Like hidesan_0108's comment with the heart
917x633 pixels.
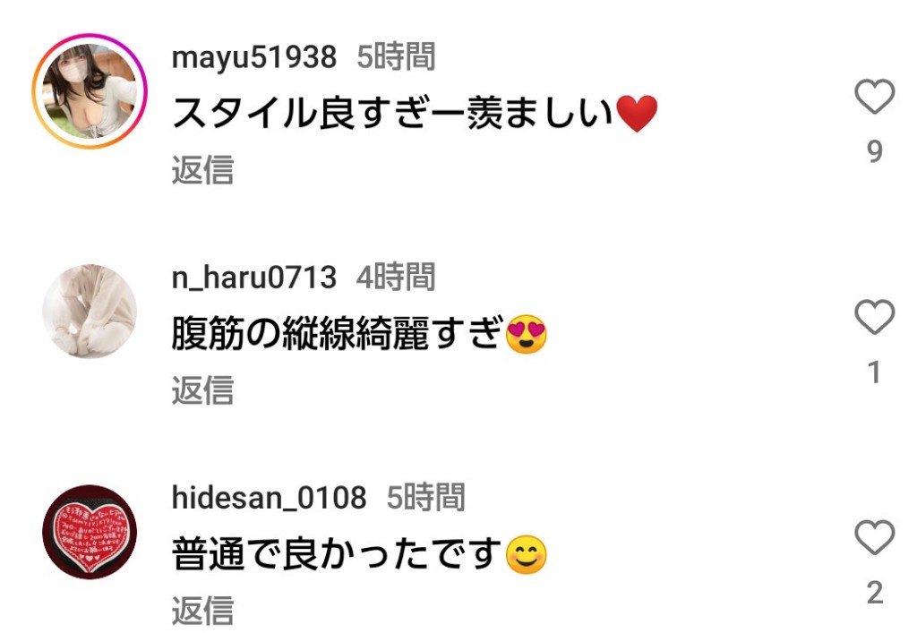pyautogui.click(x=874, y=536)
